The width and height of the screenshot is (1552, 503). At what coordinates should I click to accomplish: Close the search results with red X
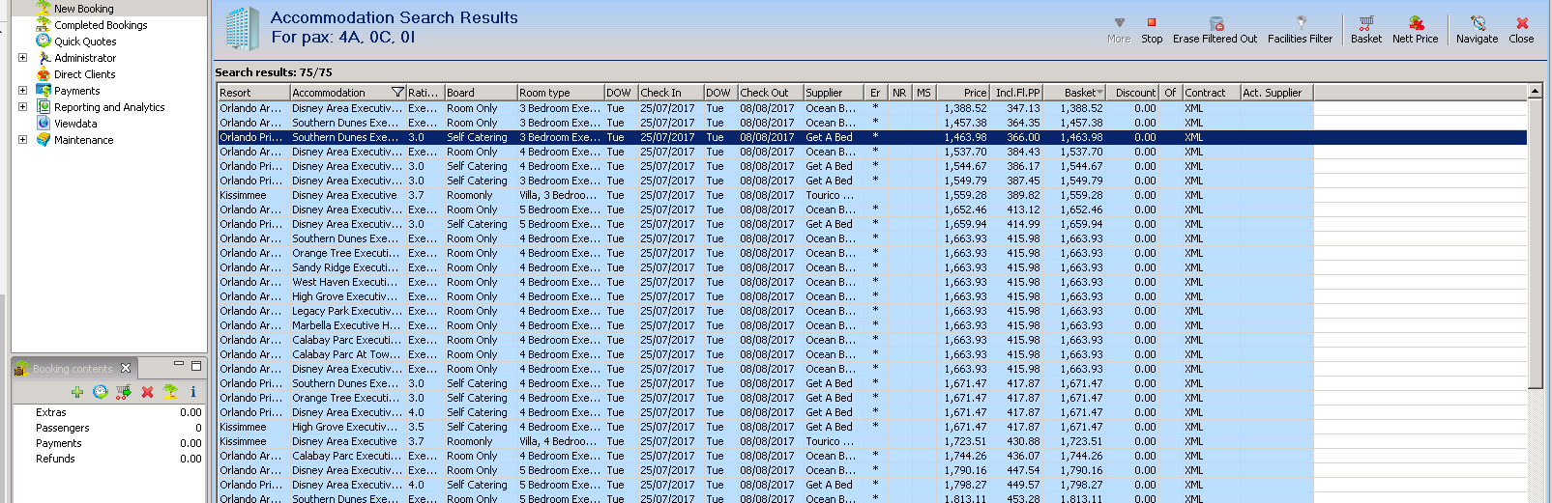click(1522, 23)
